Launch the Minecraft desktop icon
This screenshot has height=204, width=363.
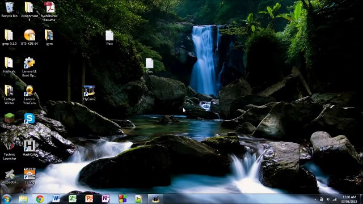[9, 121]
